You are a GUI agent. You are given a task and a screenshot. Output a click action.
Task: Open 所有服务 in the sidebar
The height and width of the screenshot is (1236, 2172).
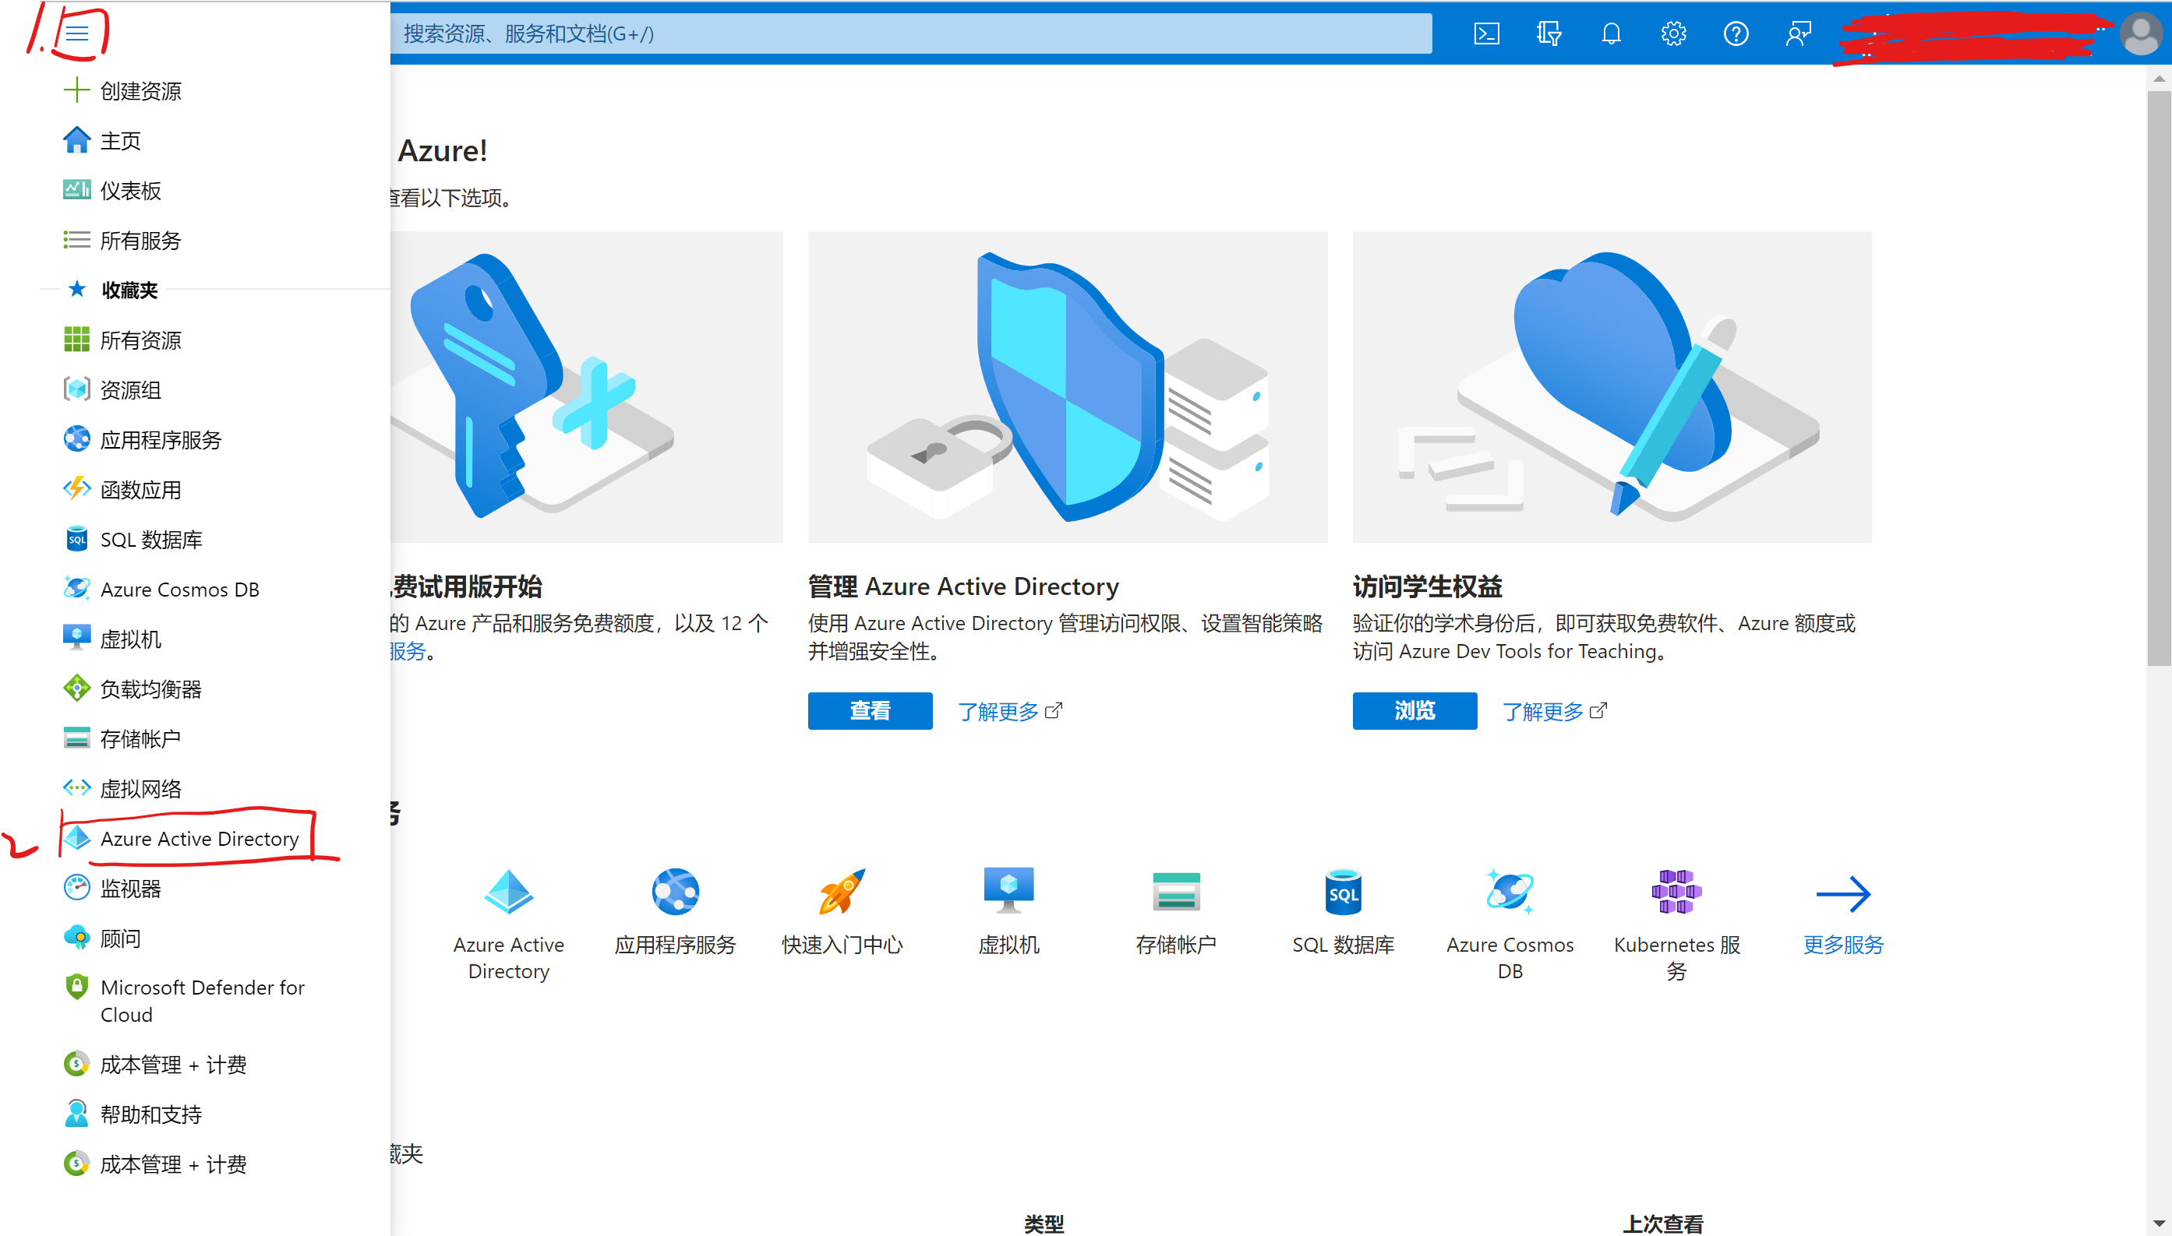(122, 240)
